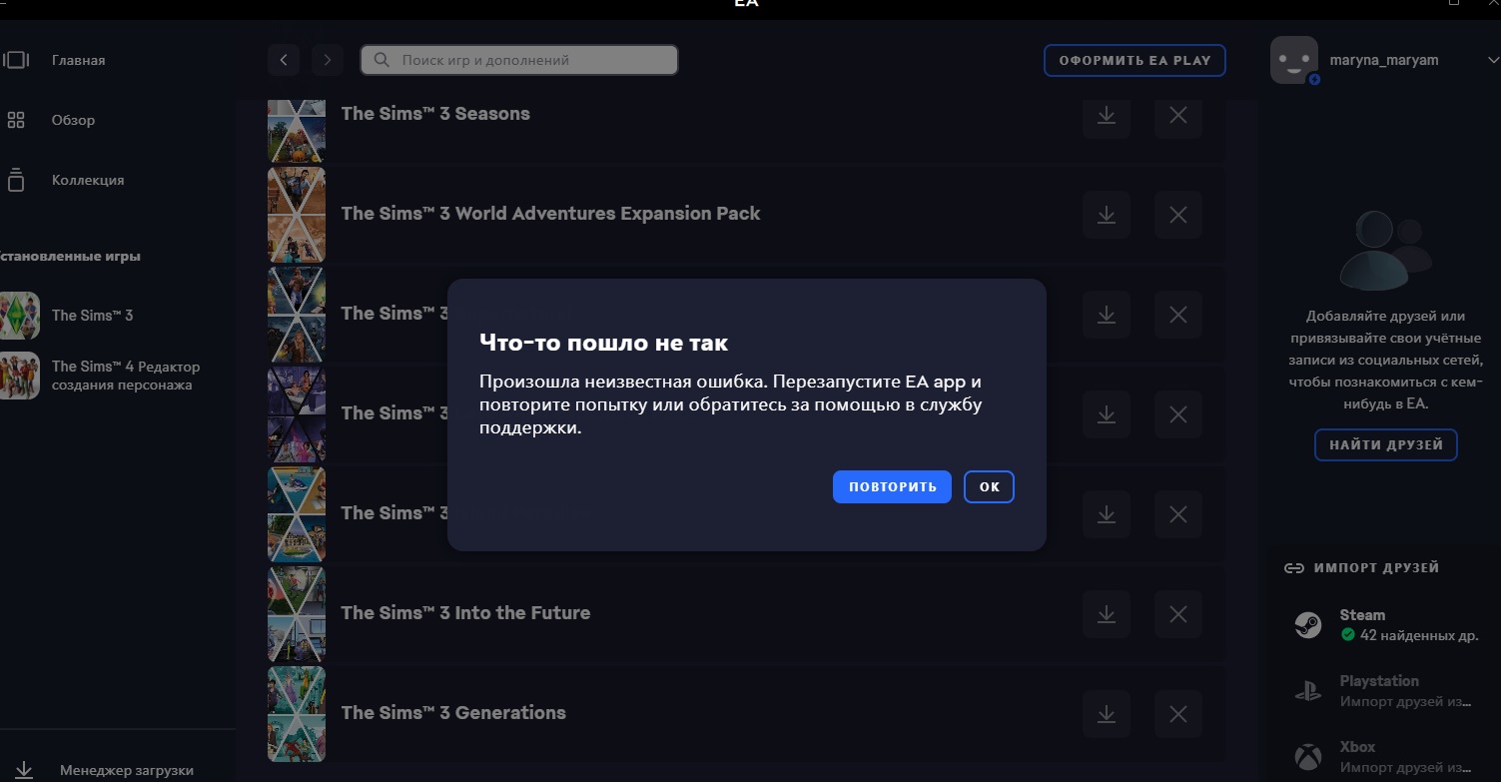Click The Sims 4 sidebar game icon
1501x782 pixels.
pyautogui.click(x=20, y=376)
